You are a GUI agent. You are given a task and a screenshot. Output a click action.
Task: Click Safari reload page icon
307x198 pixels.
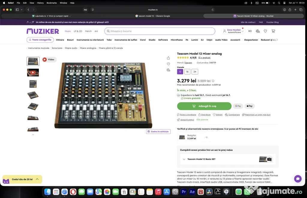[213, 10]
